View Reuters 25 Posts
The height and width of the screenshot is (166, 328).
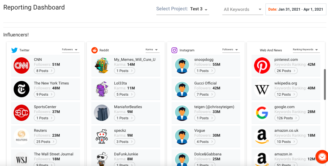pos(45,142)
